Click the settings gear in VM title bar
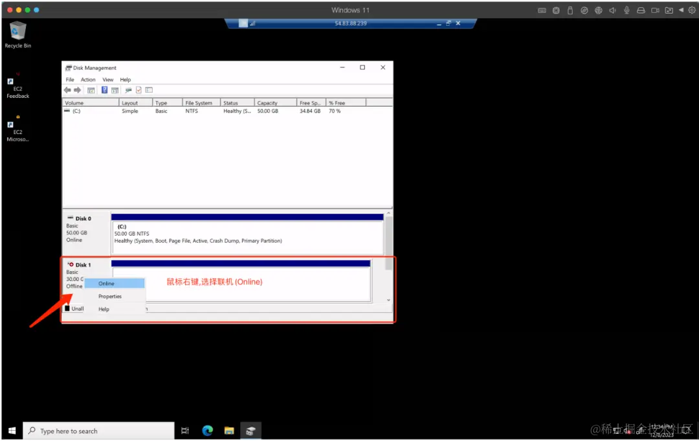 click(692, 10)
